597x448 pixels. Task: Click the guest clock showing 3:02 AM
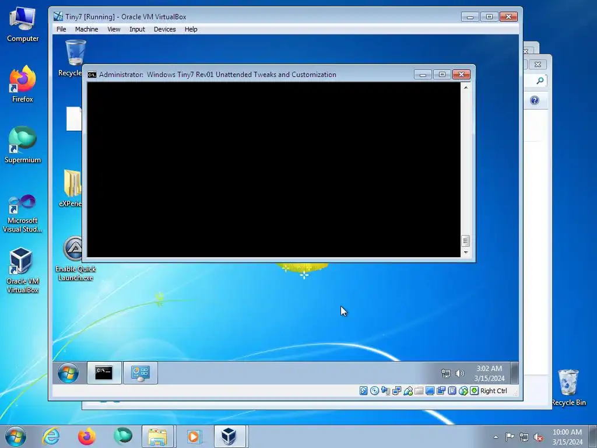click(x=489, y=373)
